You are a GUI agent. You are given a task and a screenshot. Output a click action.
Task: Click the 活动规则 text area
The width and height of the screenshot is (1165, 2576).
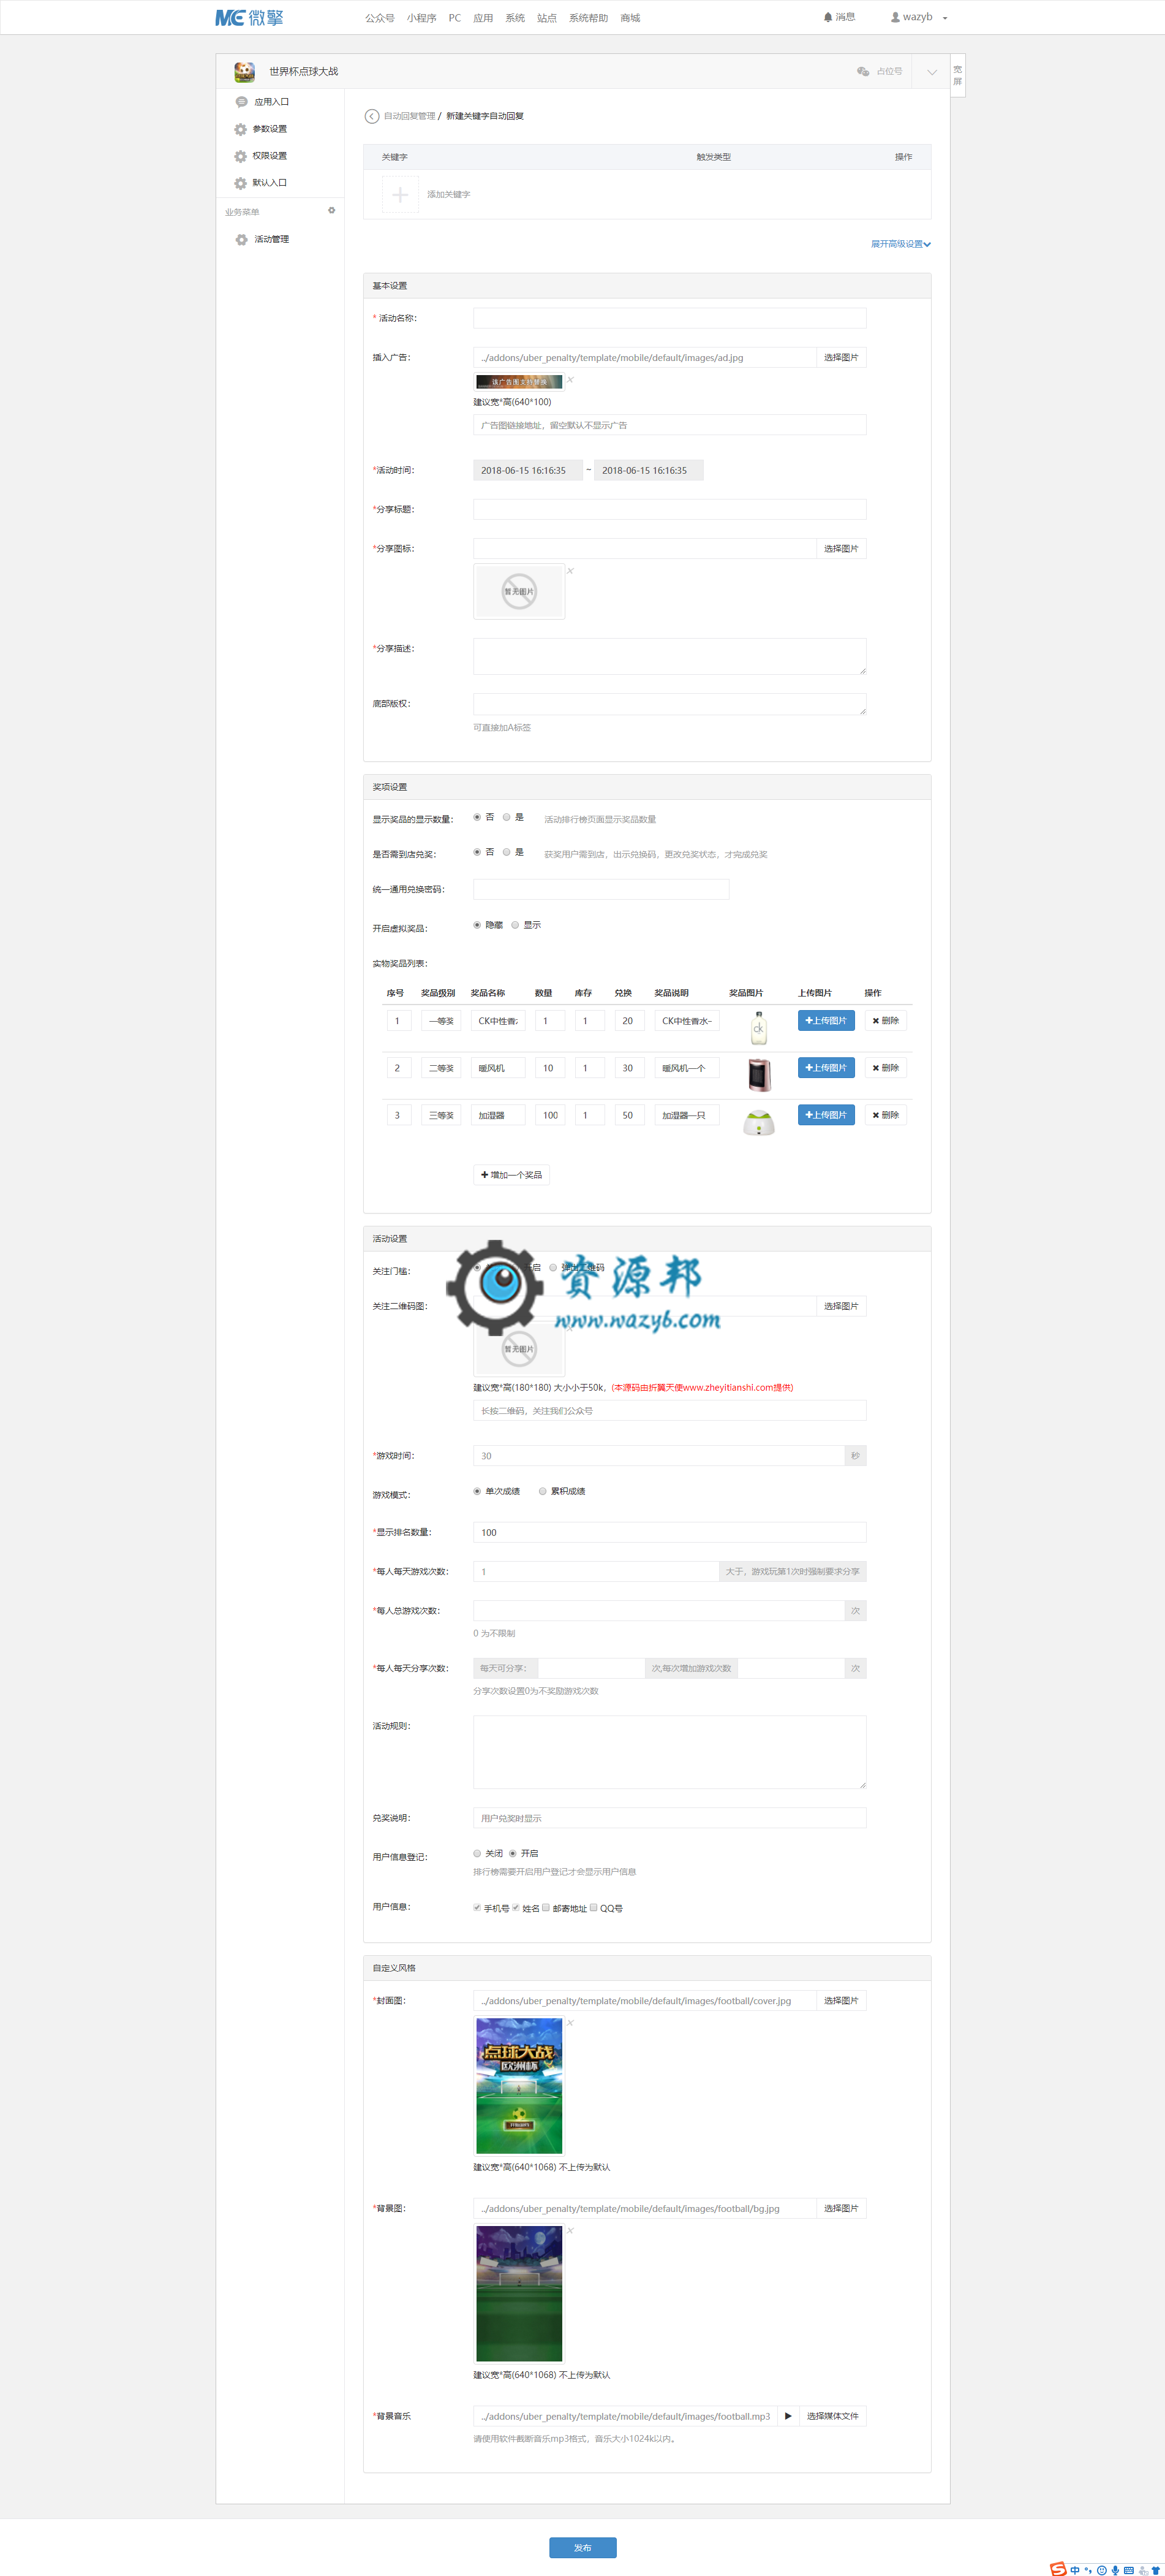click(669, 1752)
